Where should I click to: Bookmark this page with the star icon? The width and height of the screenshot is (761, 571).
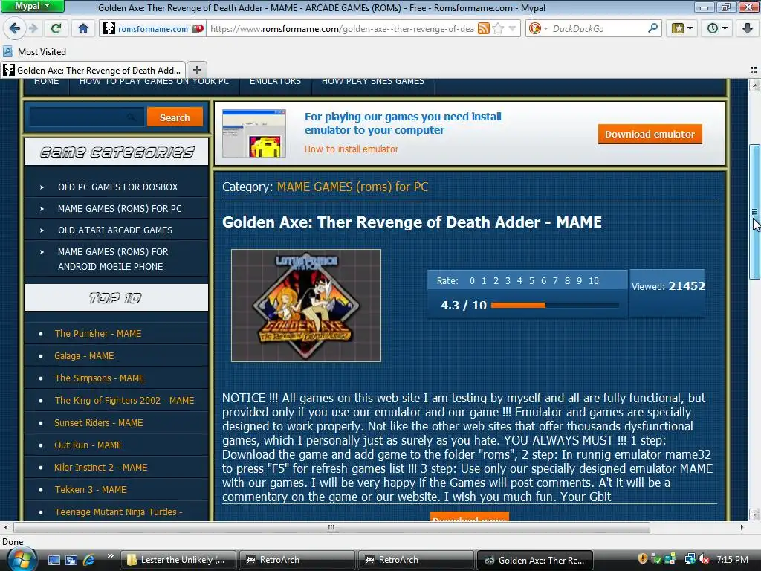pyautogui.click(x=498, y=29)
